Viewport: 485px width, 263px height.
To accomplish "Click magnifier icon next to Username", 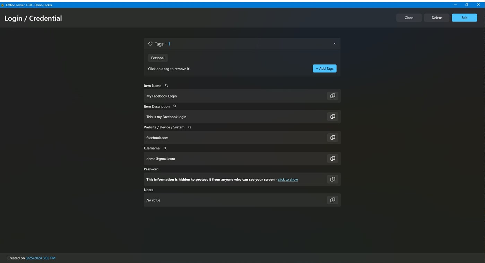I will 165,148.
